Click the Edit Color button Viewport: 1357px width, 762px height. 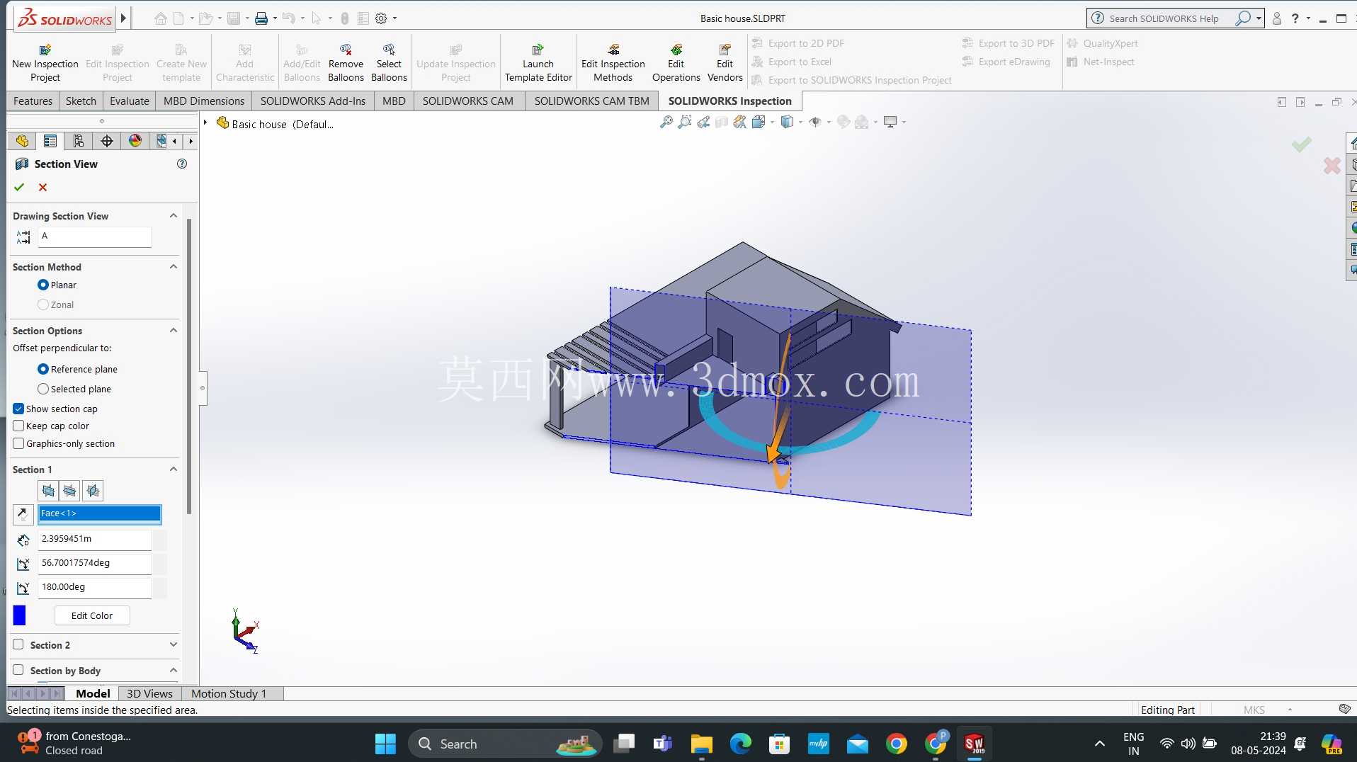(92, 615)
